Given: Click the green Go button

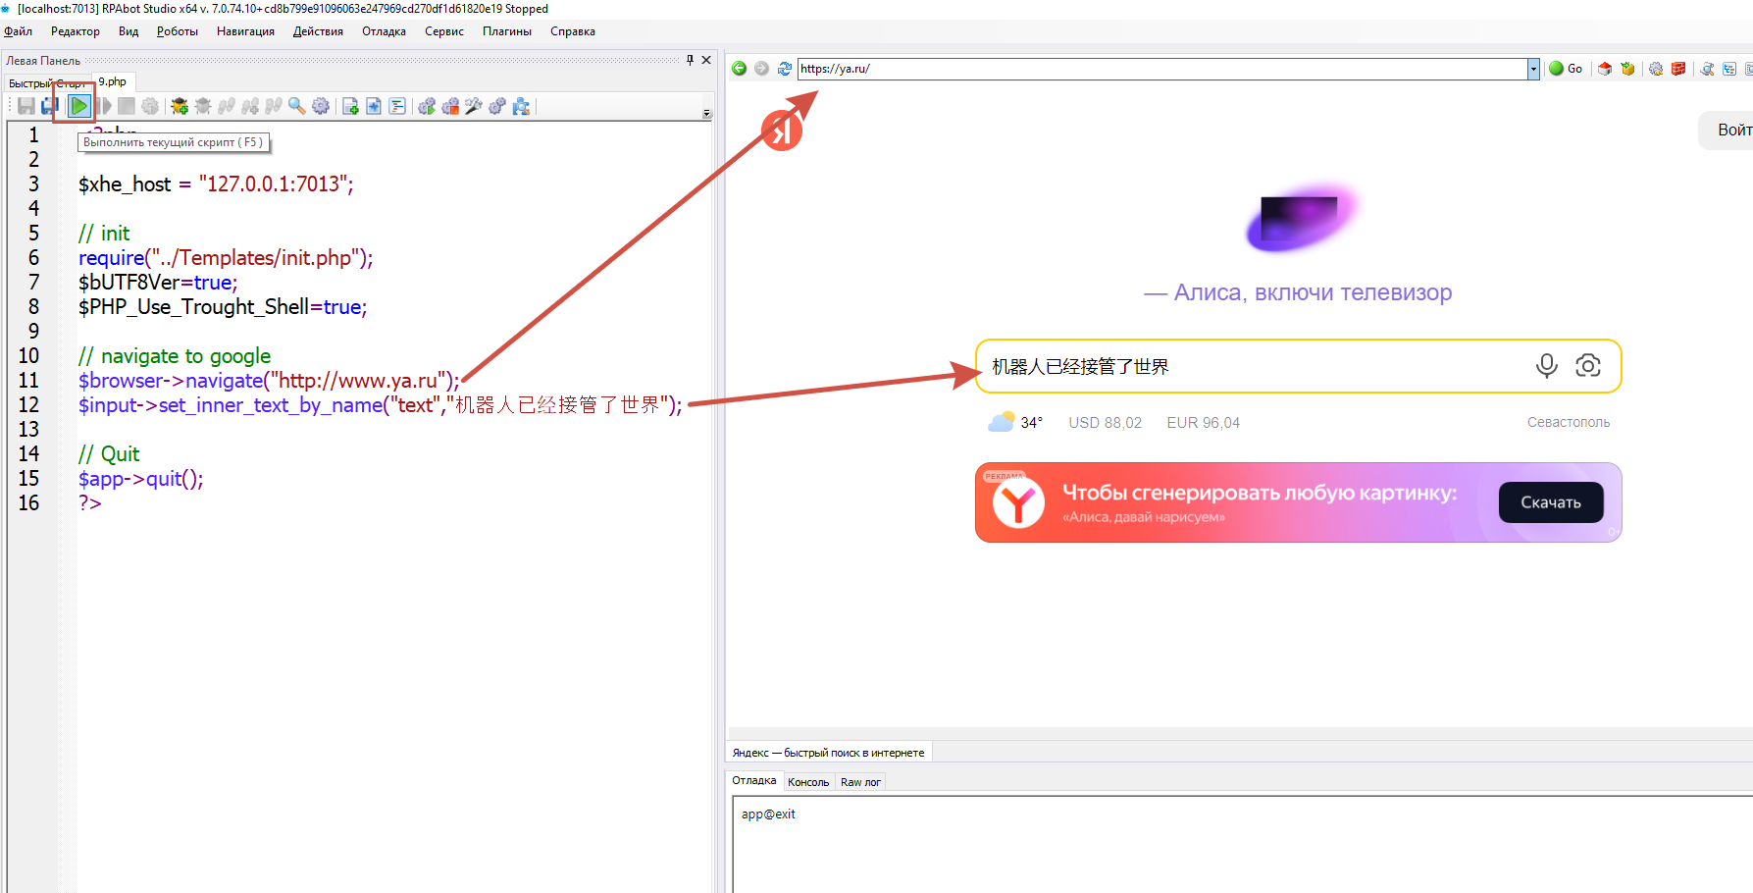Looking at the screenshot, I should pyautogui.click(x=1566, y=69).
